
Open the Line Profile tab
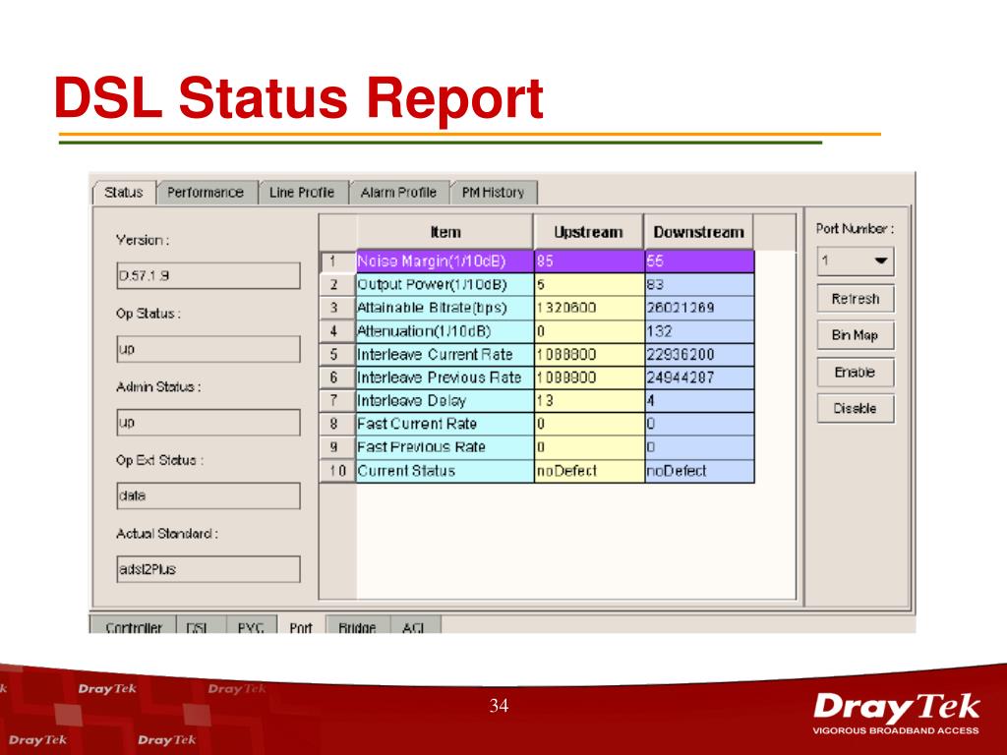click(x=302, y=192)
